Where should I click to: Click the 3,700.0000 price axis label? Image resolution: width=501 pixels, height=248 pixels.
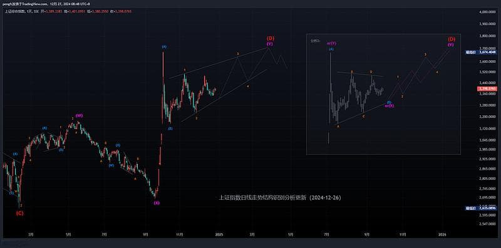[488, 49]
